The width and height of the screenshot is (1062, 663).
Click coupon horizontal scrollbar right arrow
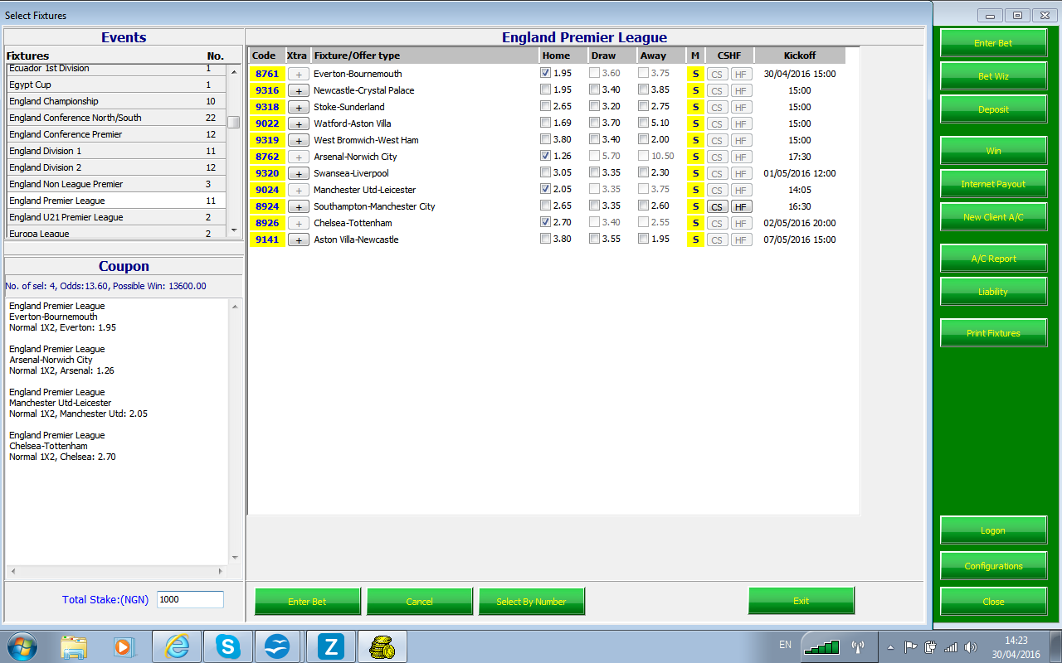220,572
